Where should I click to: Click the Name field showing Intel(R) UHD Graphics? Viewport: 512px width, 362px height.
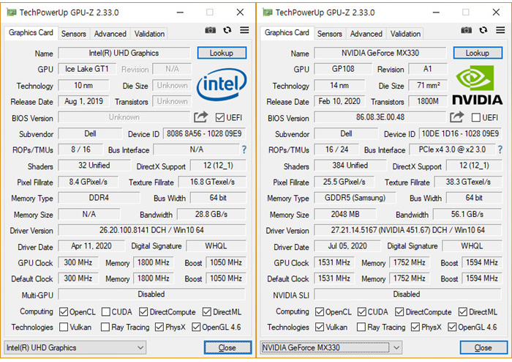pyautogui.click(x=124, y=53)
